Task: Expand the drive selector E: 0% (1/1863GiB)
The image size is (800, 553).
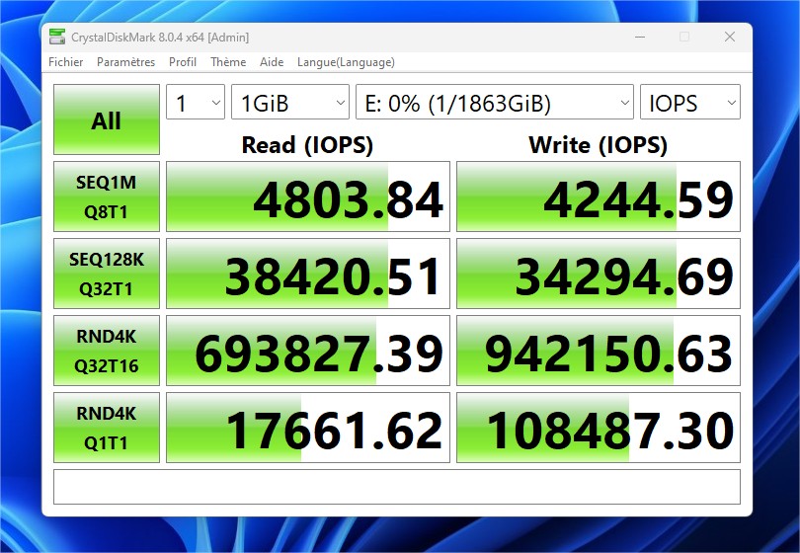Action: [x=495, y=102]
